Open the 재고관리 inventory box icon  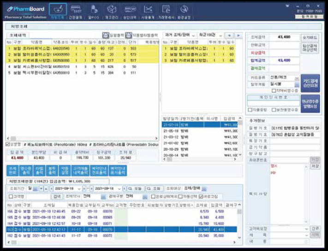(112, 9)
